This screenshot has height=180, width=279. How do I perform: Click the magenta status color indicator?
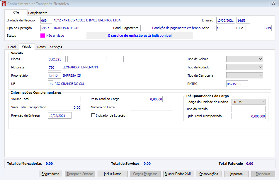coord(42,36)
